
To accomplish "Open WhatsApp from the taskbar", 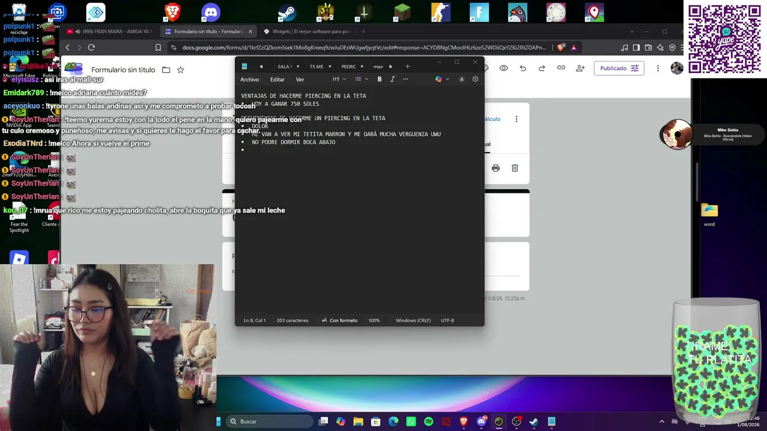I will 411,421.
